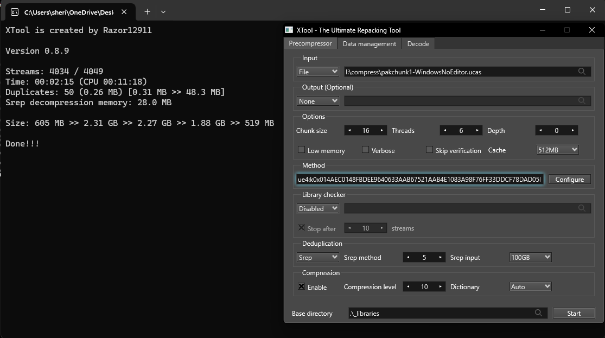Image resolution: width=605 pixels, height=338 pixels.
Task: Click the search icon in Output path field
Action: pyautogui.click(x=582, y=101)
